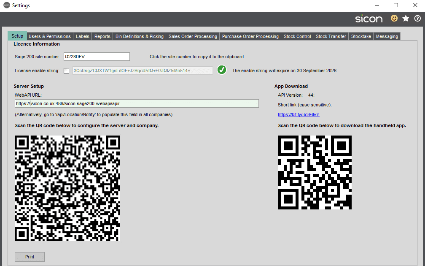Viewport: 425px width, 266px height.
Task: Open the Labels tab
Action: pos(82,36)
